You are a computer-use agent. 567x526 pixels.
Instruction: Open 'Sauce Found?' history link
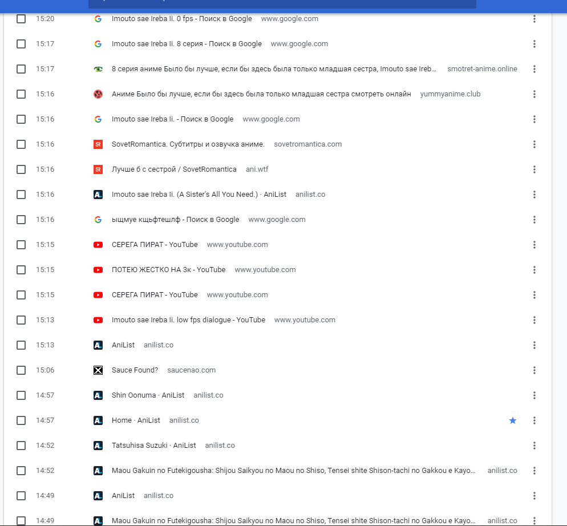coord(135,370)
